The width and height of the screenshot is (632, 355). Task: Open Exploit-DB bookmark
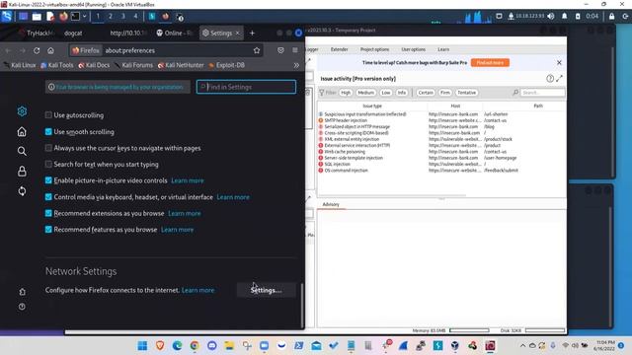(x=227, y=65)
